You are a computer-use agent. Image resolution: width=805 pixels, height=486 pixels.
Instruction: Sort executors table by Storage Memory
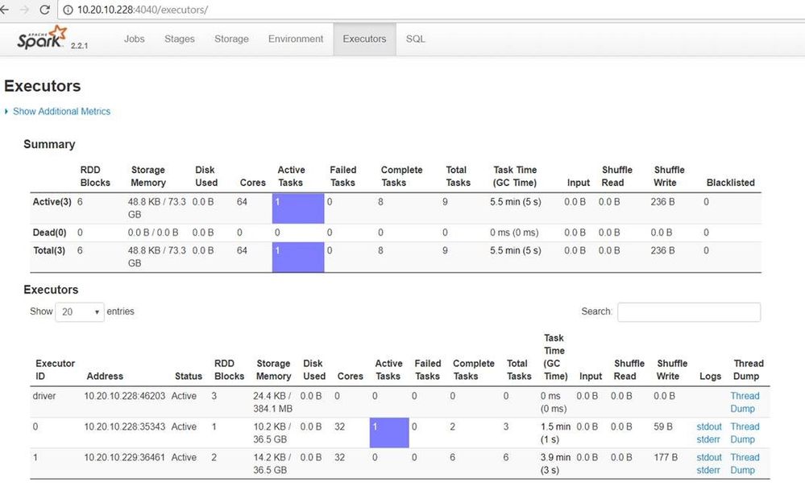pyautogui.click(x=273, y=370)
